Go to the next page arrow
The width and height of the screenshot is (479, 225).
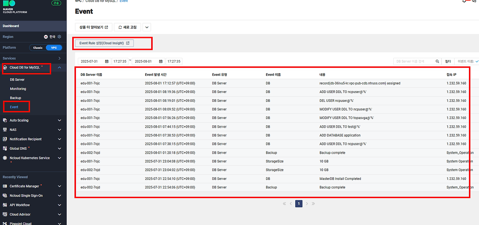(x=307, y=204)
